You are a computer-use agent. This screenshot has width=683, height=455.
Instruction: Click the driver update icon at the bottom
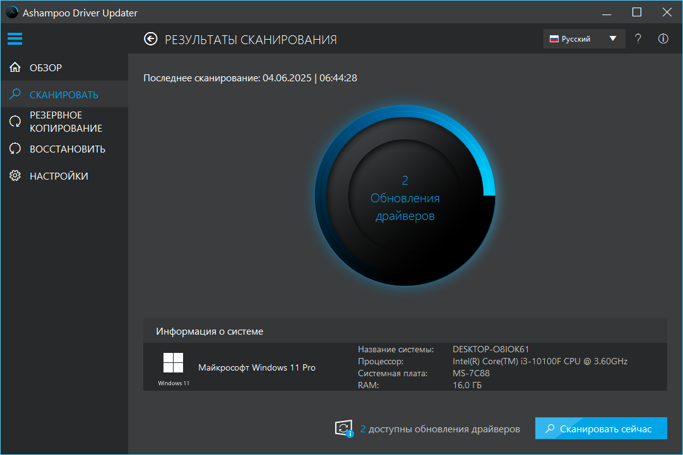click(344, 429)
